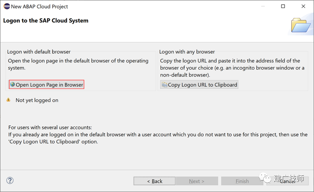Click the globe icon on the logon button
Image resolution: width=314 pixels, height=192 pixels.
coord(13,84)
